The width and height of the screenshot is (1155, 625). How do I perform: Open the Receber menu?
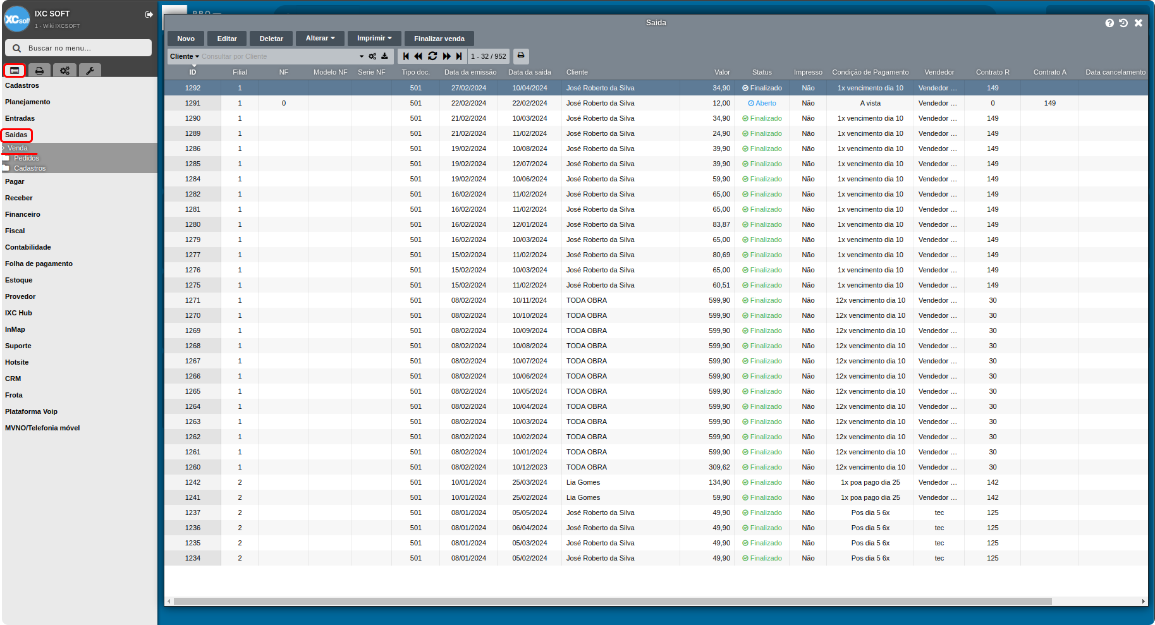pyautogui.click(x=19, y=198)
